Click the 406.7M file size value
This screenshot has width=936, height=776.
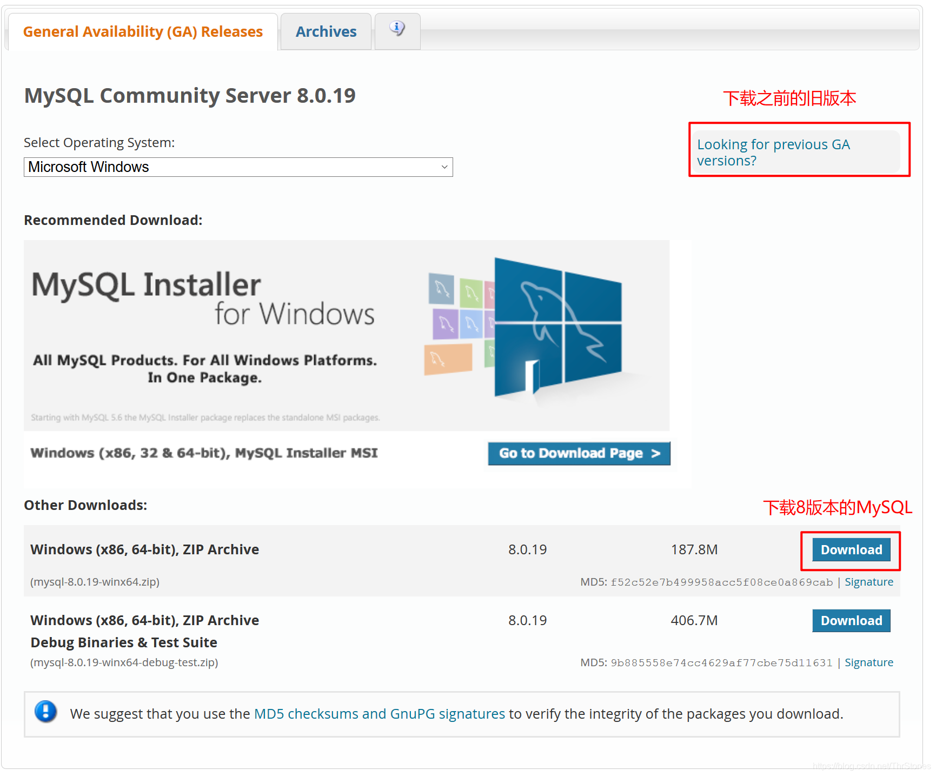point(694,621)
